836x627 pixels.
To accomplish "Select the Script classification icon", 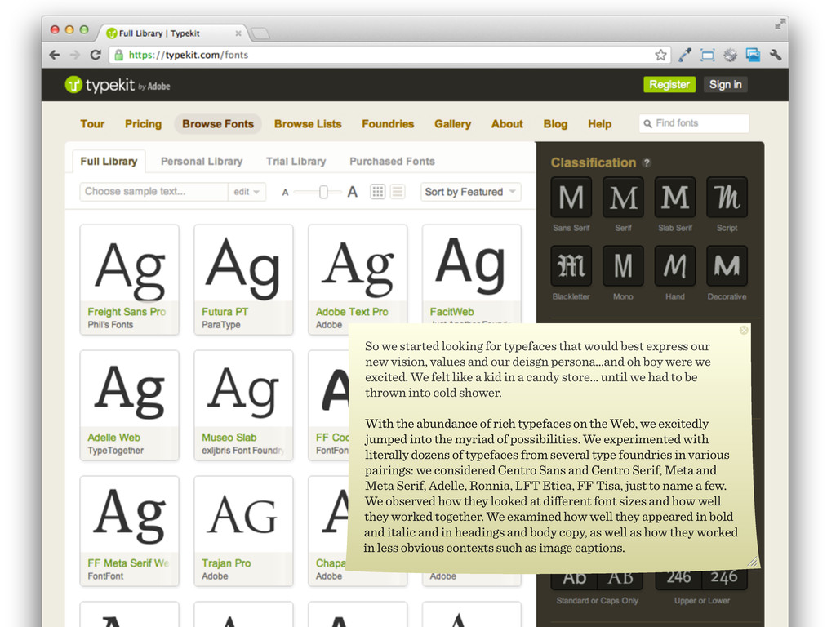I will pos(727,198).
